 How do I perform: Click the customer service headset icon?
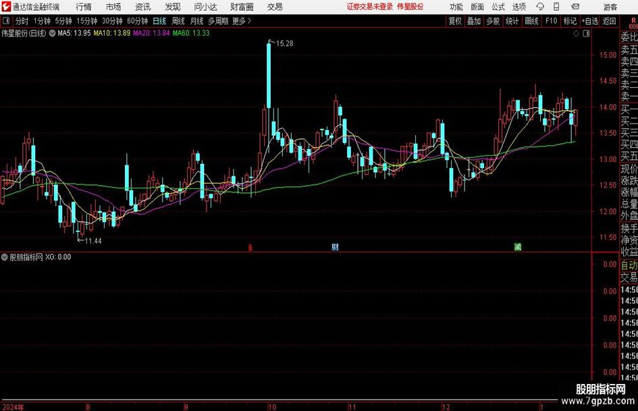pyautogui.click(x=540, y=7)
